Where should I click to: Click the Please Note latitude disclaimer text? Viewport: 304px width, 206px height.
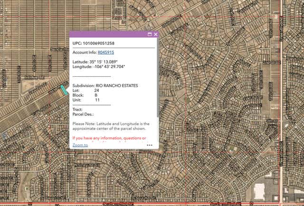point(111,126)
